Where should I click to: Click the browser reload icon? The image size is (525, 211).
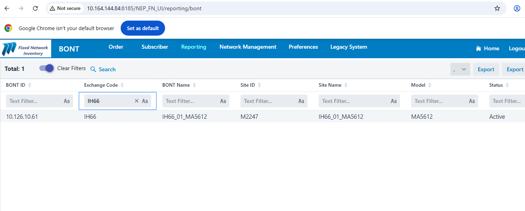click(x=35, y=8)
